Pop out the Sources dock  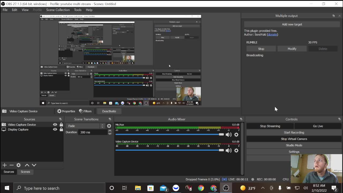60,119
